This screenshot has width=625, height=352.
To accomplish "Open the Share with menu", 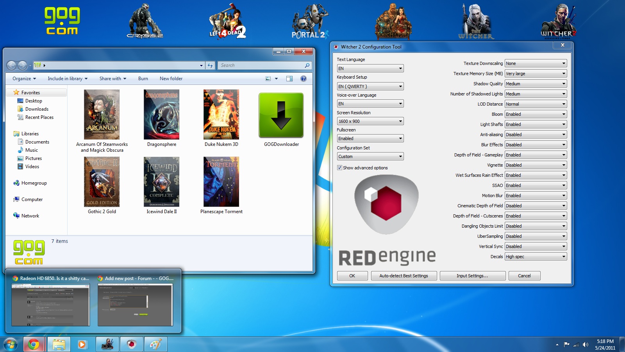I will tap(113, 79).
